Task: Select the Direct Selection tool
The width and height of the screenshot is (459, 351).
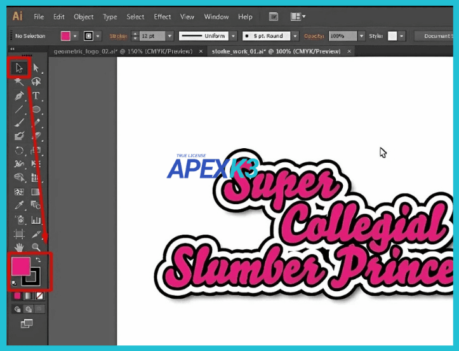Action: pos(36,68)
